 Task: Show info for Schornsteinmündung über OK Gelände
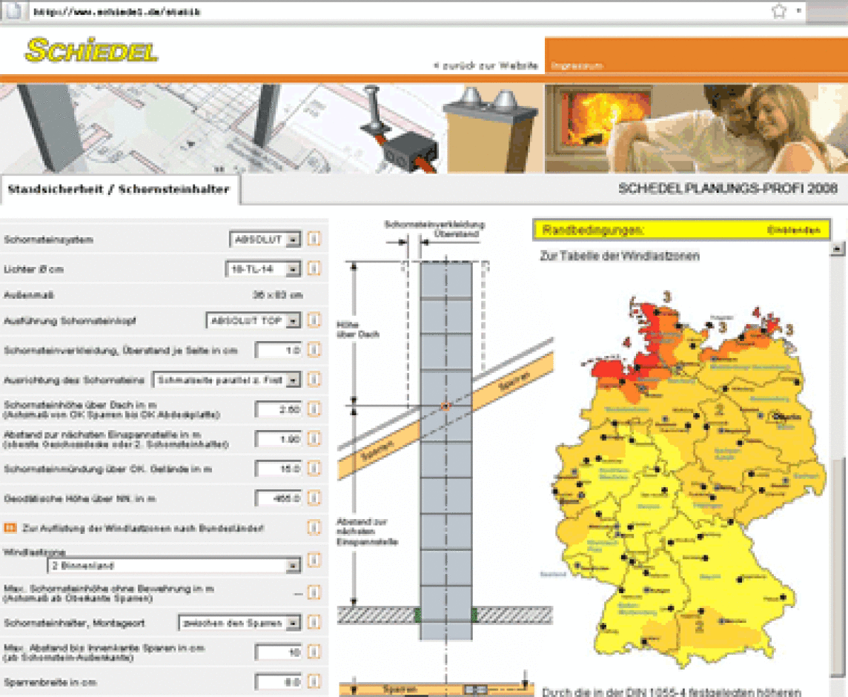314,469
